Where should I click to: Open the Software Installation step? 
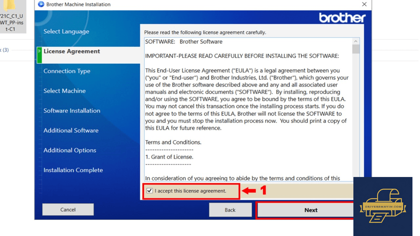pos(72,111)
